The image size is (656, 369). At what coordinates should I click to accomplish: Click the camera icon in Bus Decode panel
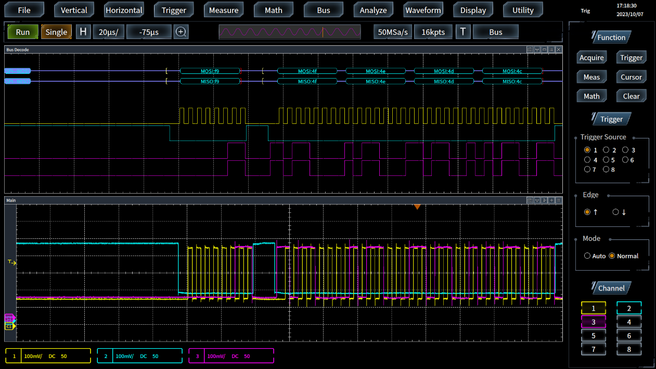point(530,50)
